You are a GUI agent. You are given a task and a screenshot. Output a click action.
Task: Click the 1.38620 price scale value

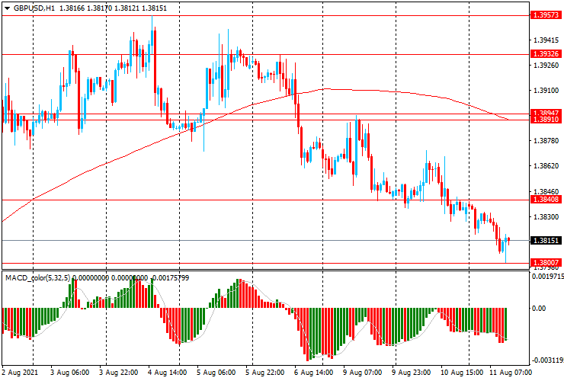click(x=546, y=166)
